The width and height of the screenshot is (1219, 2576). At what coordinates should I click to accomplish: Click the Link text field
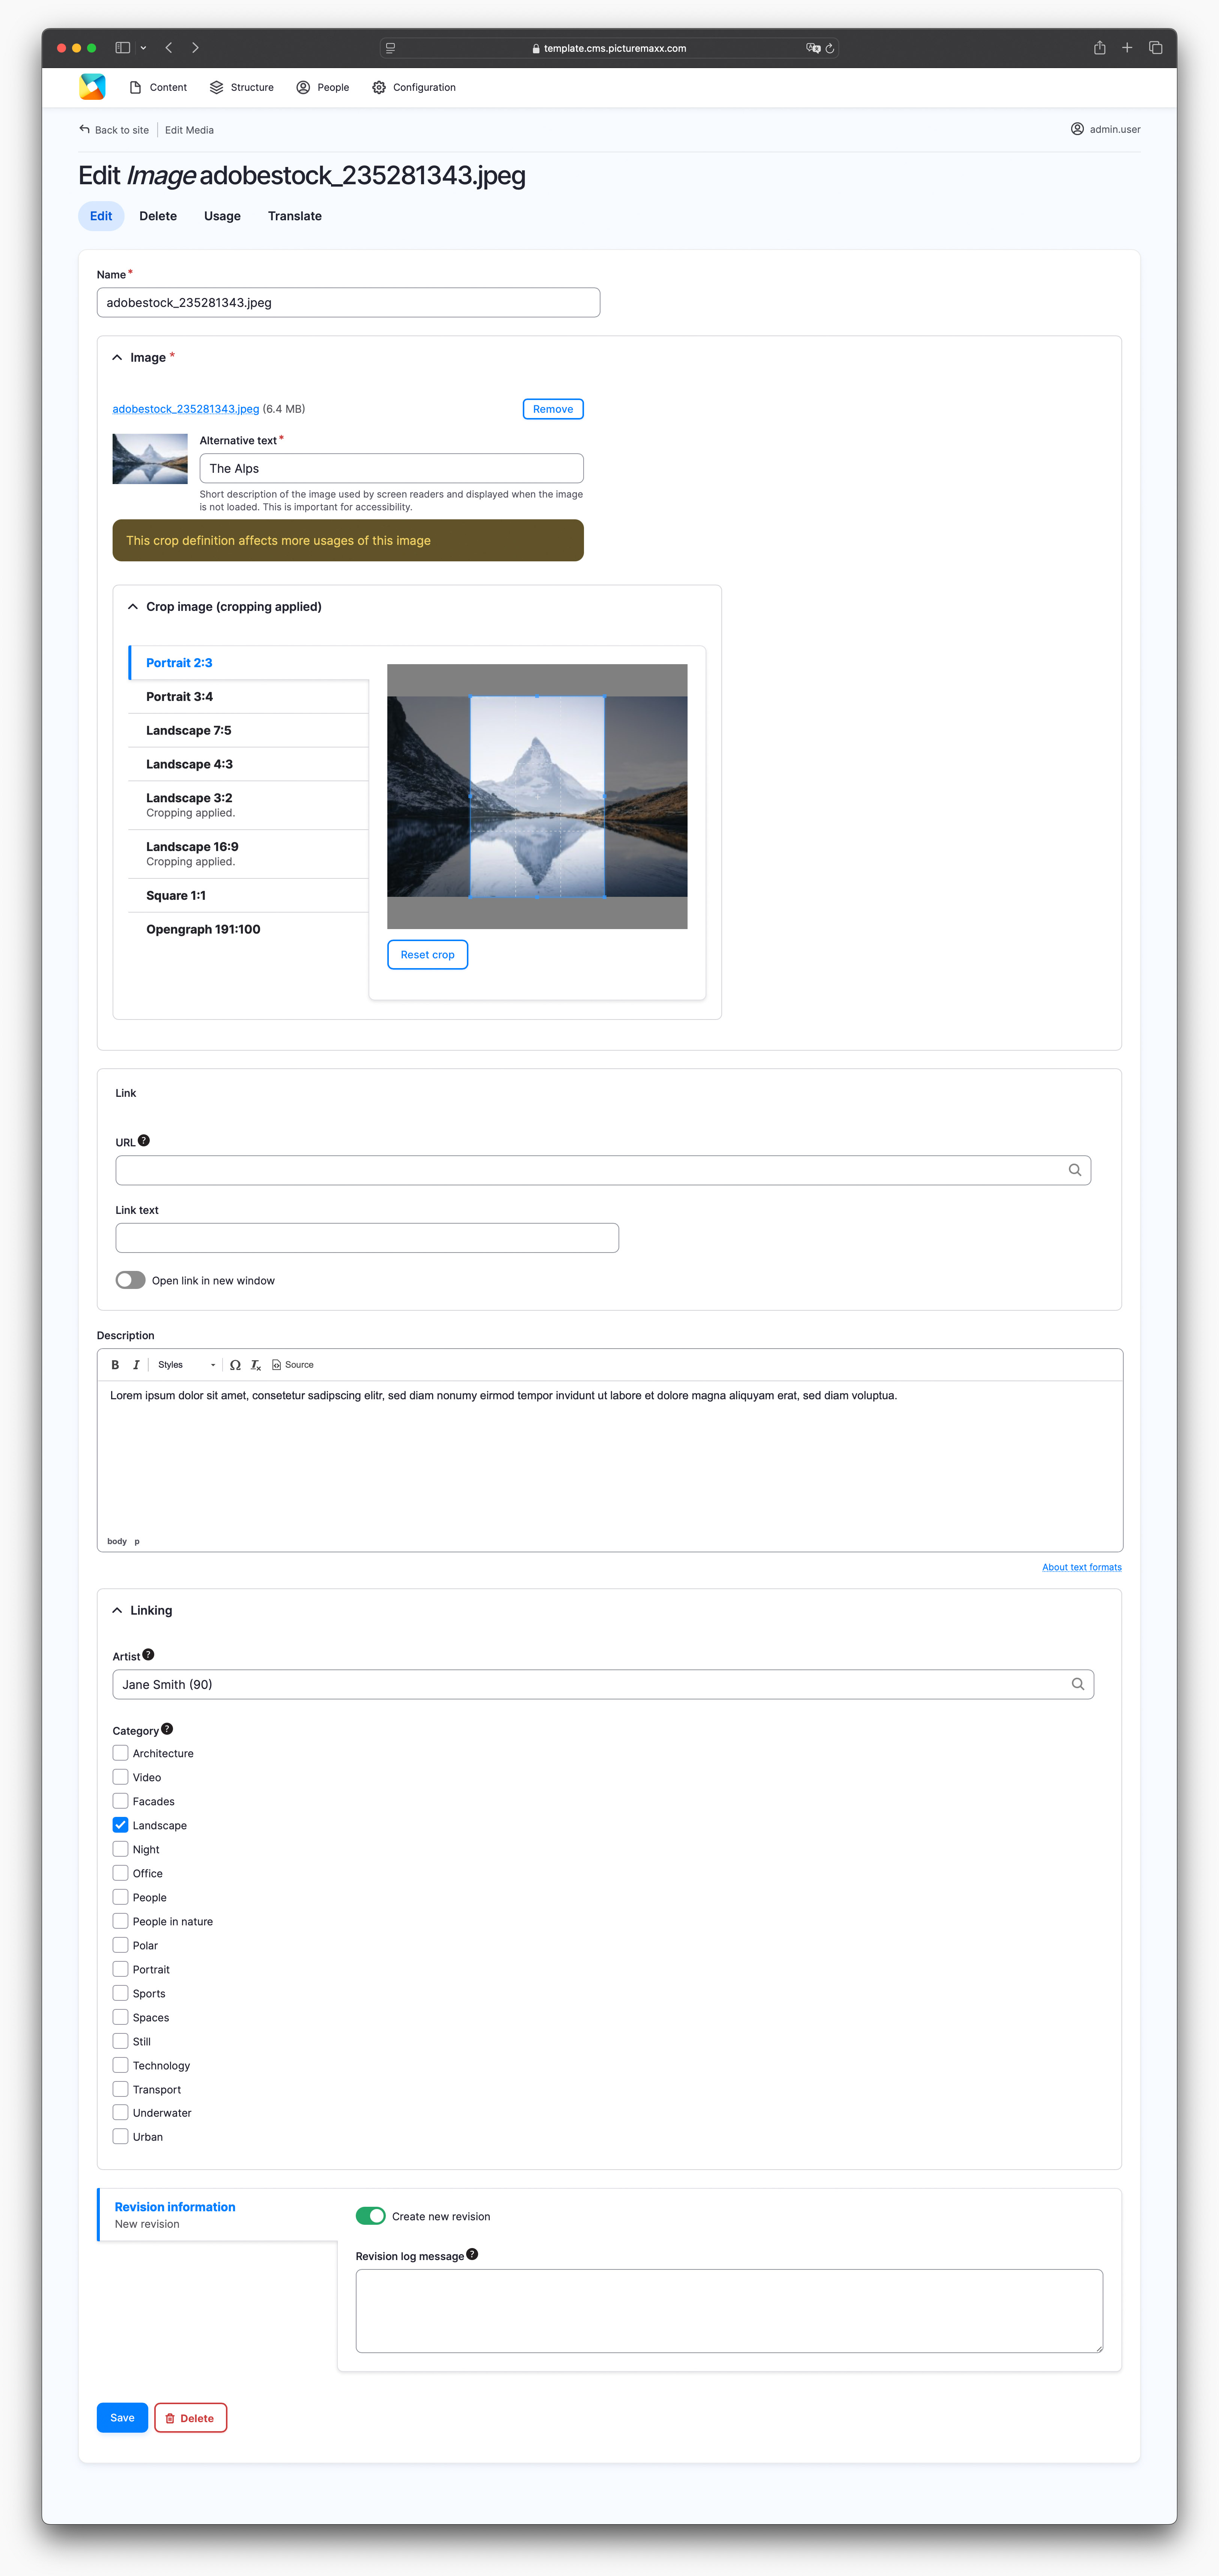click(x=367, y=1238)
